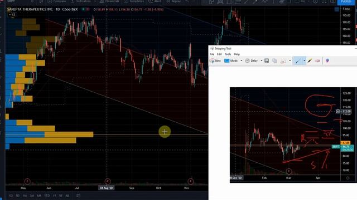Copy the snip using the copy icon
The image size is (357, 200).
(x=274, y=61)
